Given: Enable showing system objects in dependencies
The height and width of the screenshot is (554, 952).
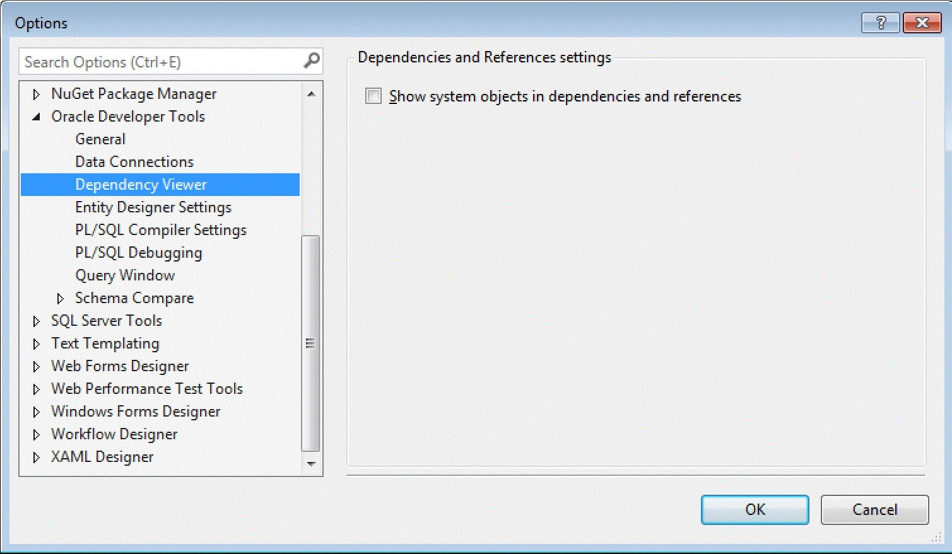Looking at the screenshot, I should coord(372,96).
